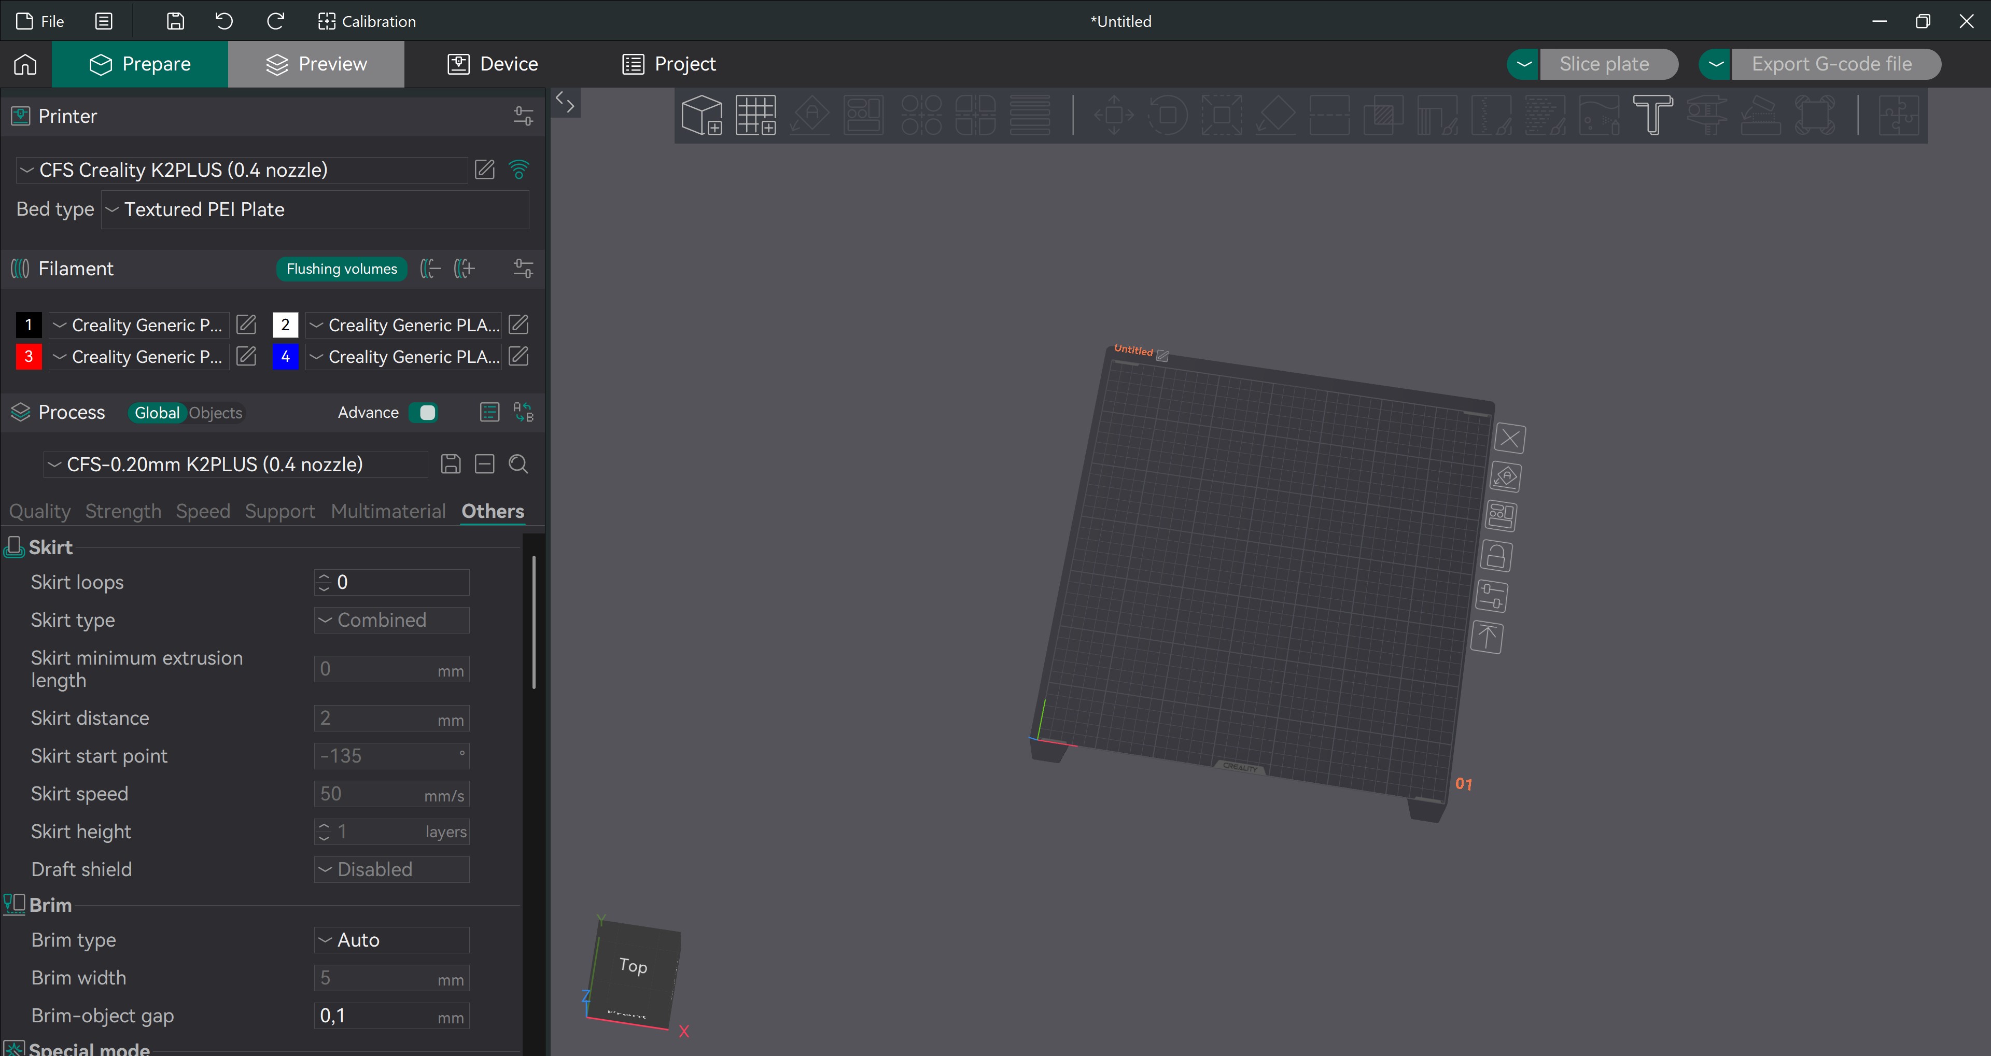The image size is (1991, 1056).
Task: Select the Seam painting tool
Action: (x=1491, y=115)
